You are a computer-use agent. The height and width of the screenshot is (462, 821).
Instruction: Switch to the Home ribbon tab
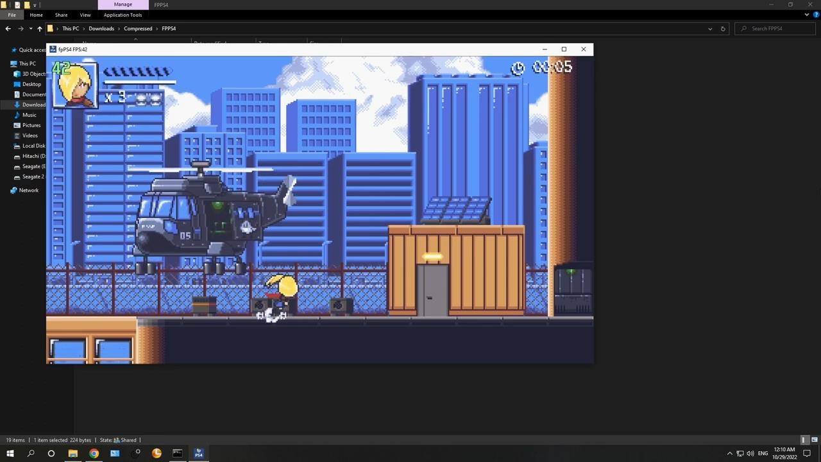36,15
